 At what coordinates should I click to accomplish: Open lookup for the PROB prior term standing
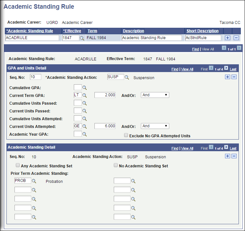tap(34, 181)
